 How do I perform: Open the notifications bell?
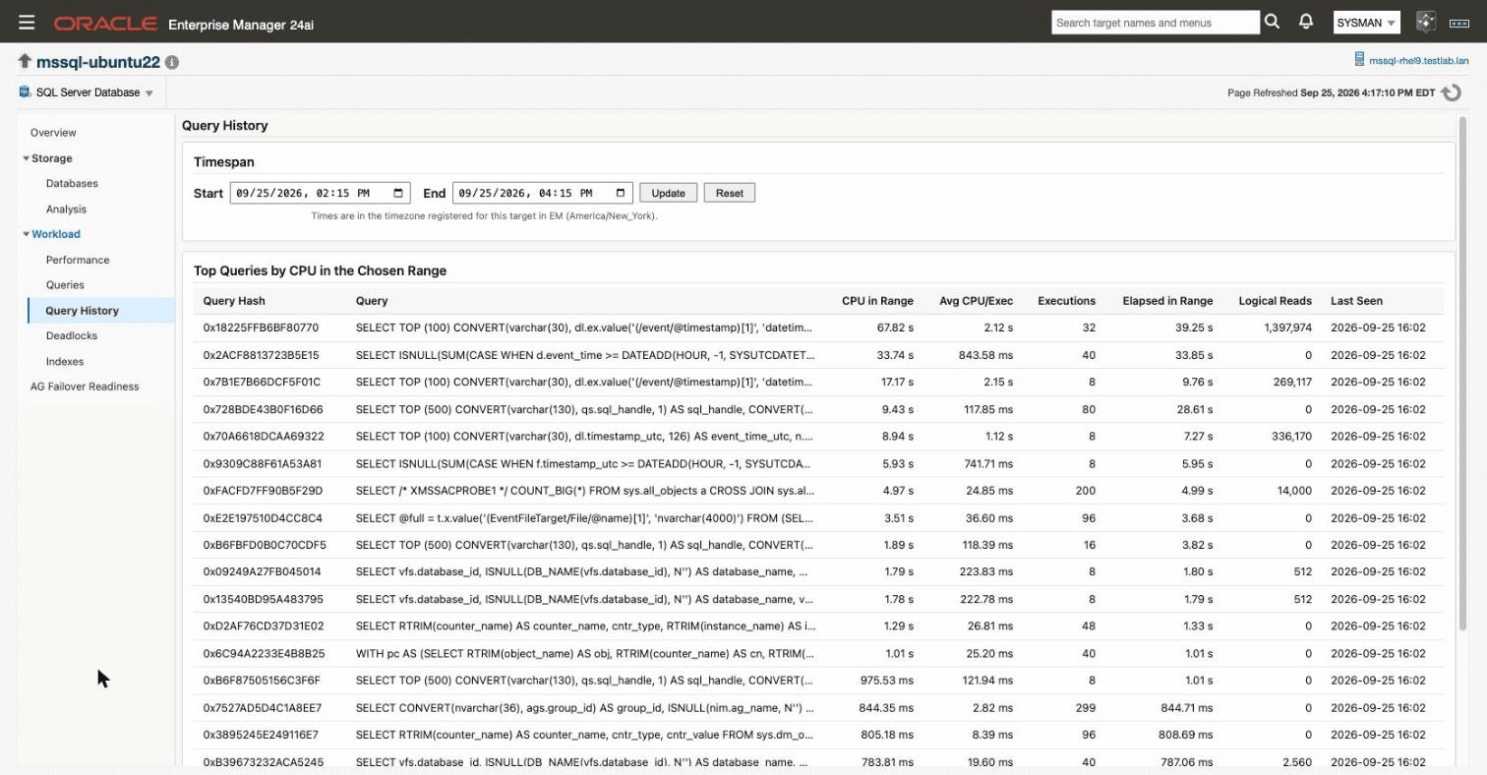tap(1306, 21)
